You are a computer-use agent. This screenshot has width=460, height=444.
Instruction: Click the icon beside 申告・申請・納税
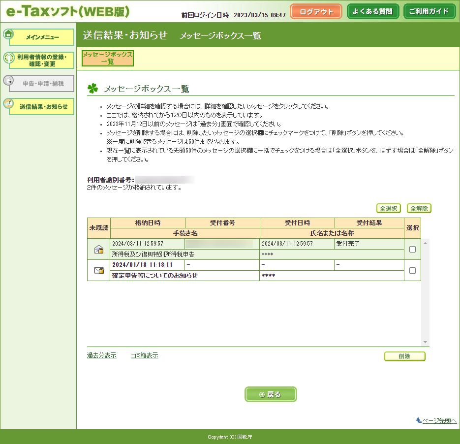(8, 81)
